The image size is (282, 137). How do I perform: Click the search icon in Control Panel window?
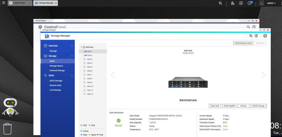coord(248,27)
